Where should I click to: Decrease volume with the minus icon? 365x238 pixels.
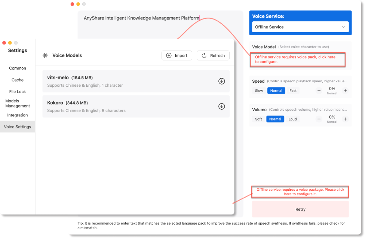click(x=319, y=119)
